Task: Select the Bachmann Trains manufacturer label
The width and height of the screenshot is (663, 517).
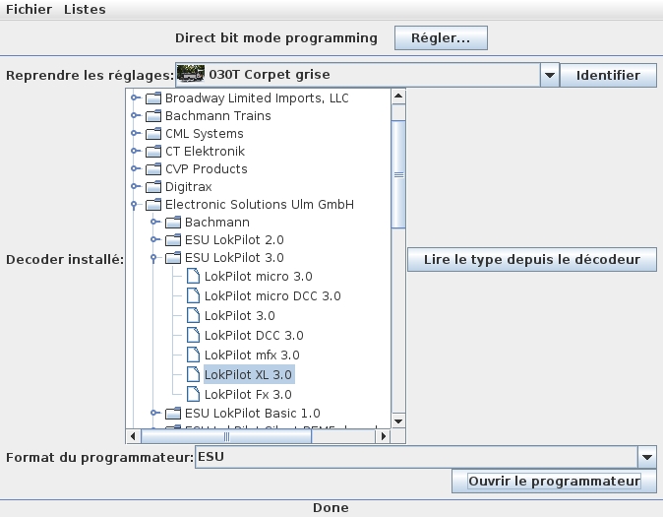Action: (x=218, y=115)
